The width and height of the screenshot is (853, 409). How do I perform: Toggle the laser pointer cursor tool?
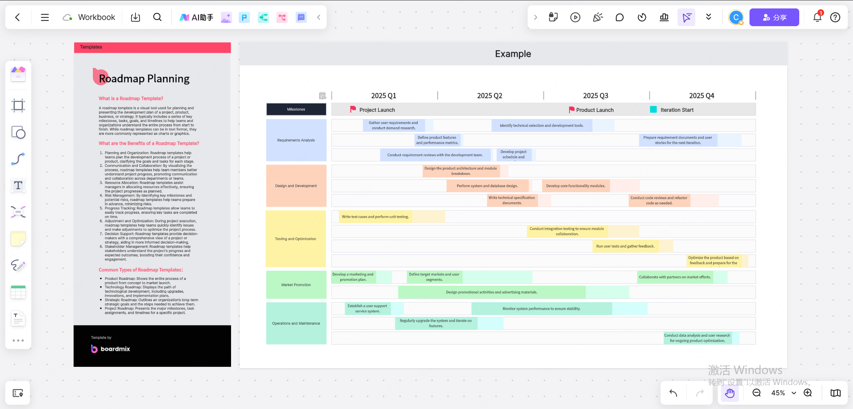pos(686,17)
